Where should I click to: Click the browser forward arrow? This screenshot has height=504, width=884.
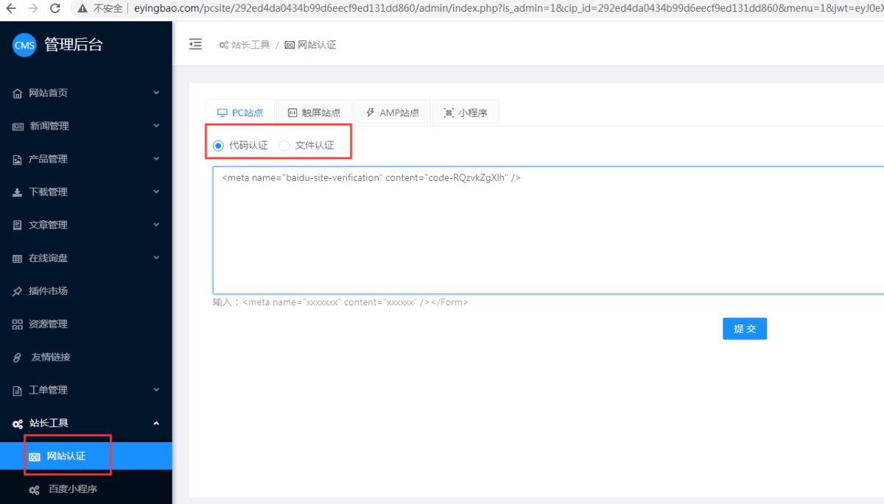(32, 8)
